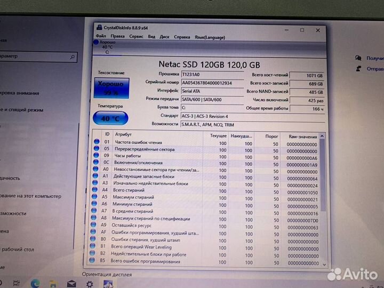Click status circle for row B2

[93, 253]
